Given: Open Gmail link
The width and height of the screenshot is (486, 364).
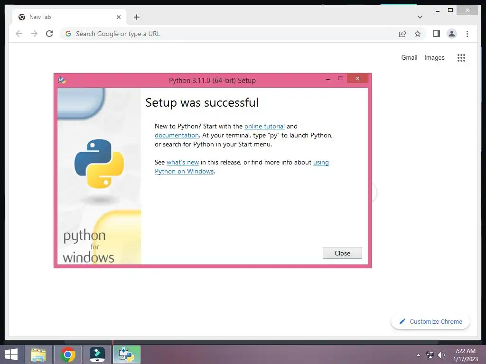Looking at the screenshot, I should coord(409,57).
